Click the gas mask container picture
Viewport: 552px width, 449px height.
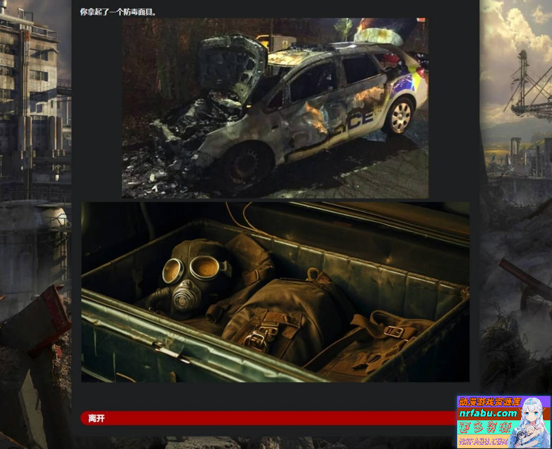coord(275,292)
